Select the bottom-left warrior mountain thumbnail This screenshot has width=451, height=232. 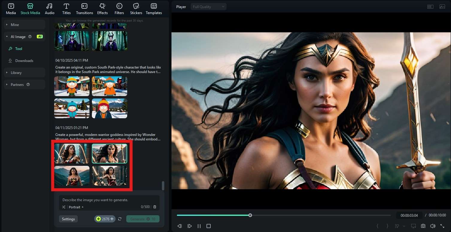pyautogui.click(x=72, y=176)
